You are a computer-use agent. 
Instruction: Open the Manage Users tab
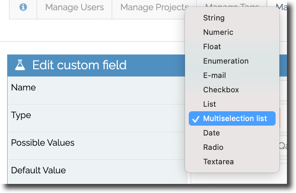click(x=74, y=7)
